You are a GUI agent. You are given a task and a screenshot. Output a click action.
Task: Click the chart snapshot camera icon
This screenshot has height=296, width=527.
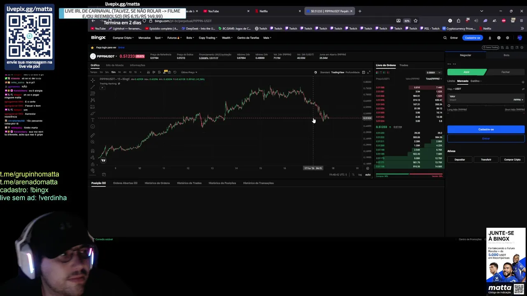169,72
